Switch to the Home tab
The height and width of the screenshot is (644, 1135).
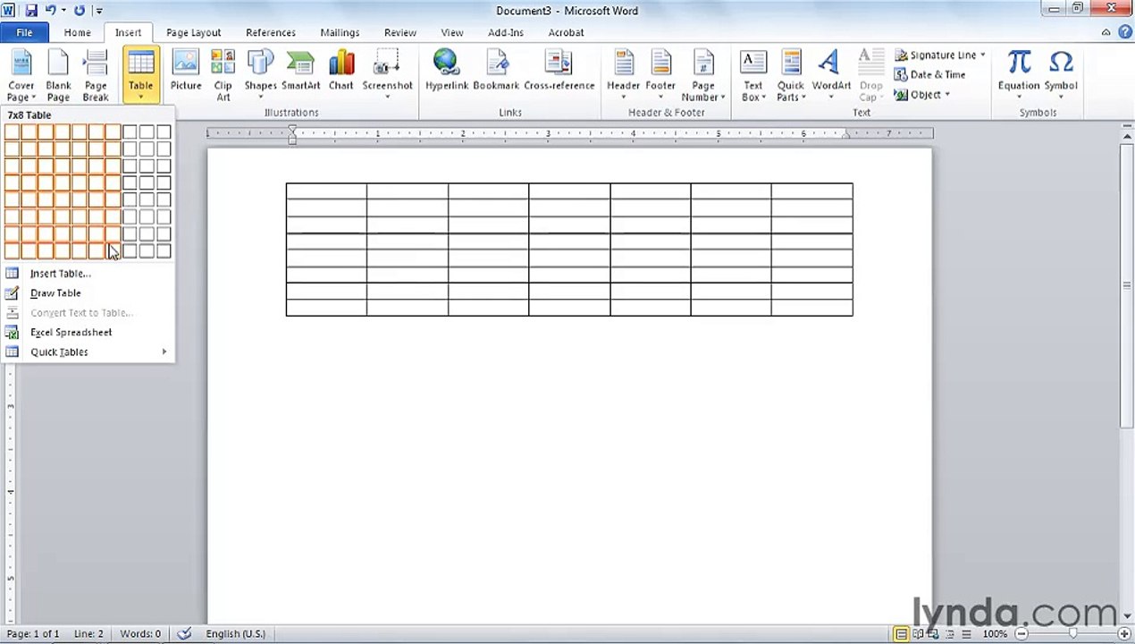click(77, 32)
